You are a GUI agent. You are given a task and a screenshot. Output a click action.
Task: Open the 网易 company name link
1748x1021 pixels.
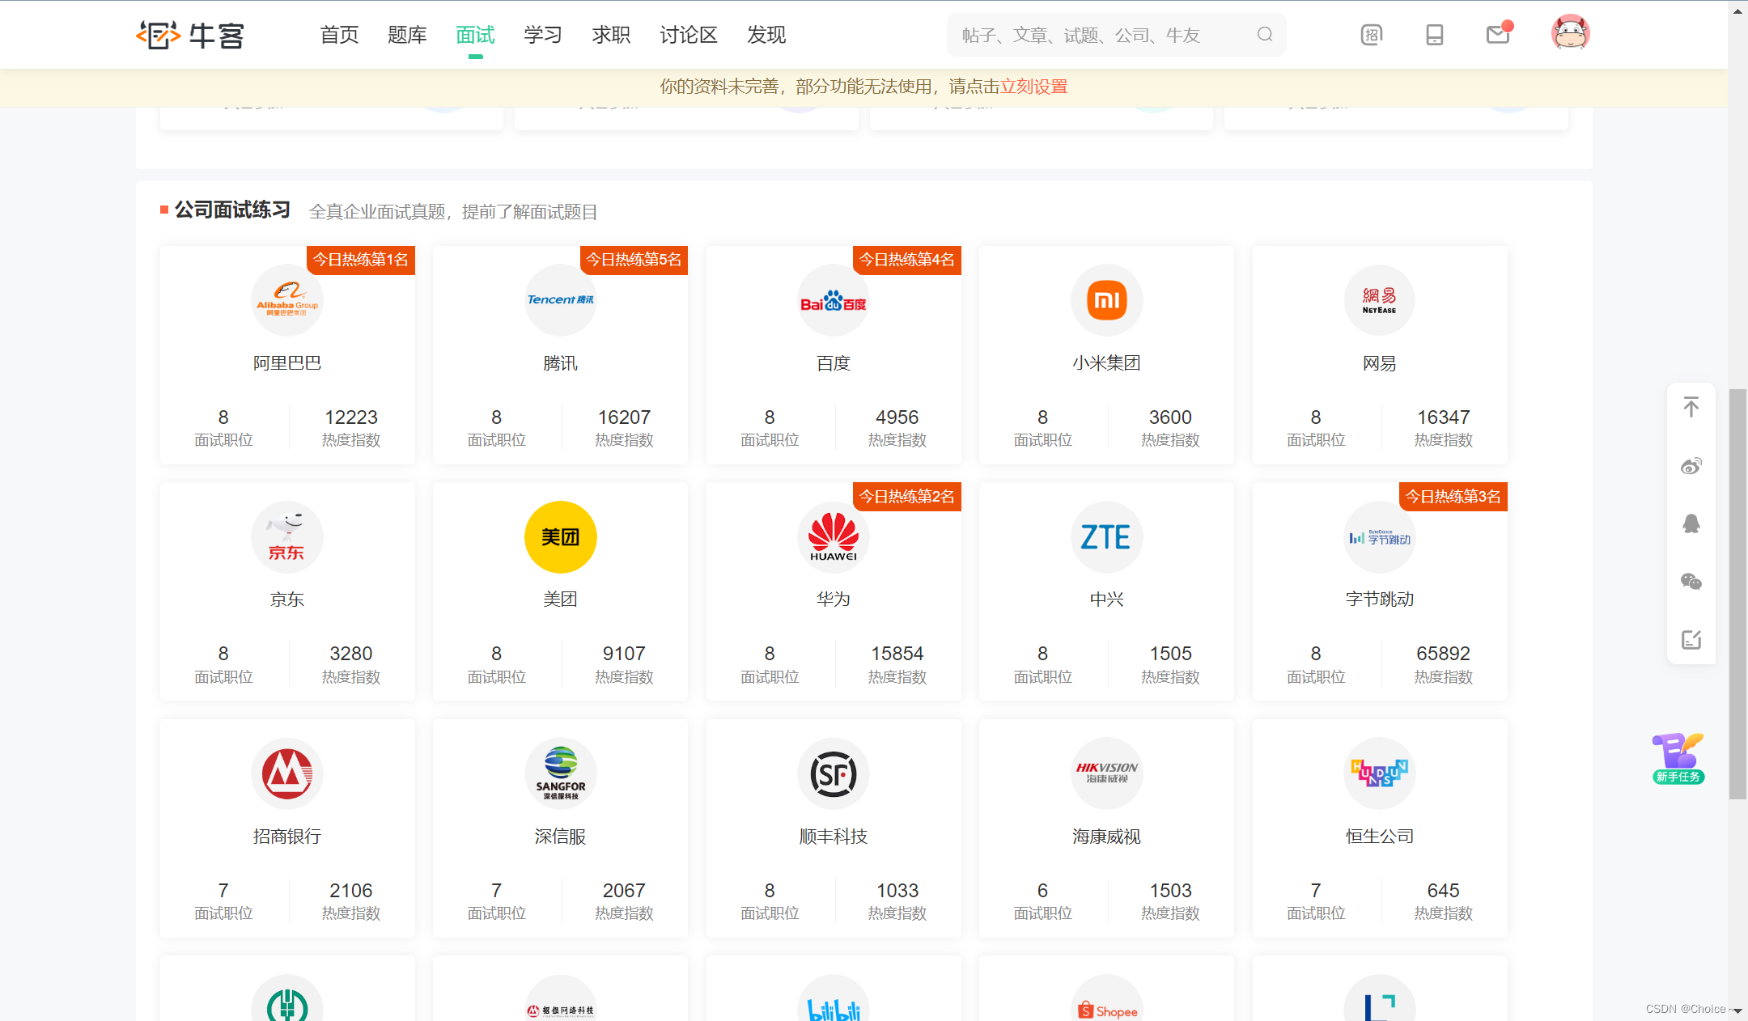(1380, 363)
